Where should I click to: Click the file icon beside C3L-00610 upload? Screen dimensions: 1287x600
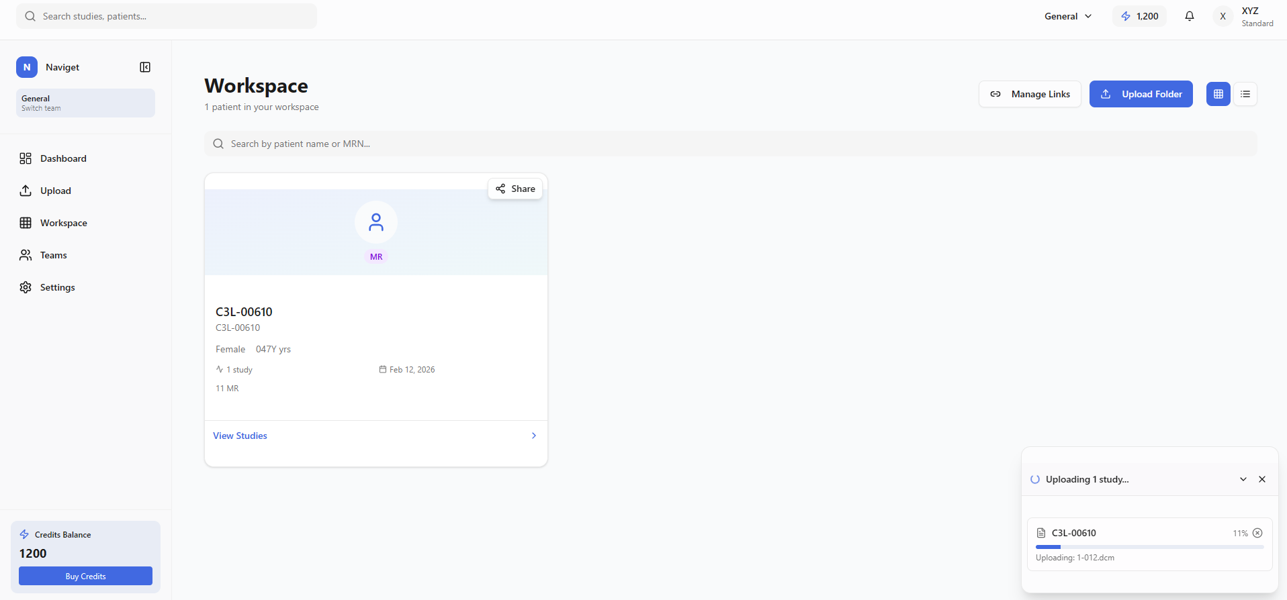pos(1041,533)
